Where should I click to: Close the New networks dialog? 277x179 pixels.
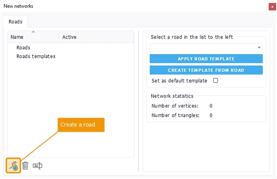tap(272, 6)
